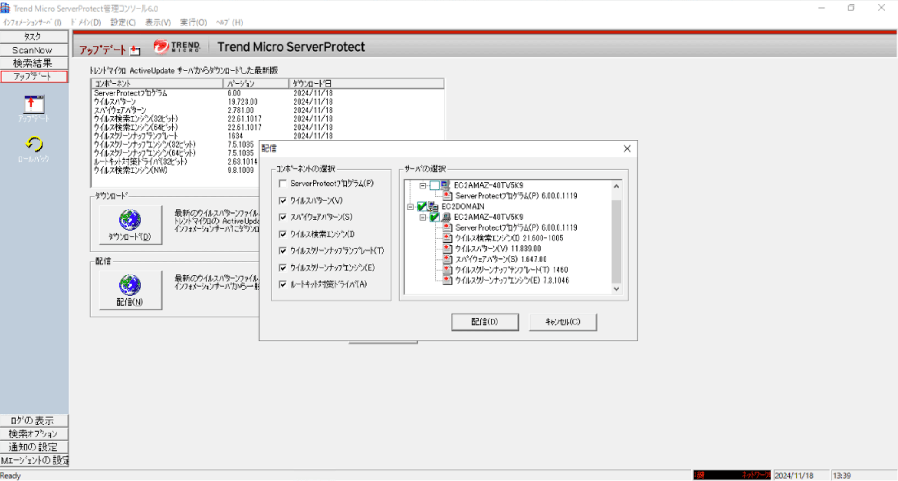898x481 pixels.
Task: Open the インフォメーションサーバ(I) menu
Action: click(32, 22)
